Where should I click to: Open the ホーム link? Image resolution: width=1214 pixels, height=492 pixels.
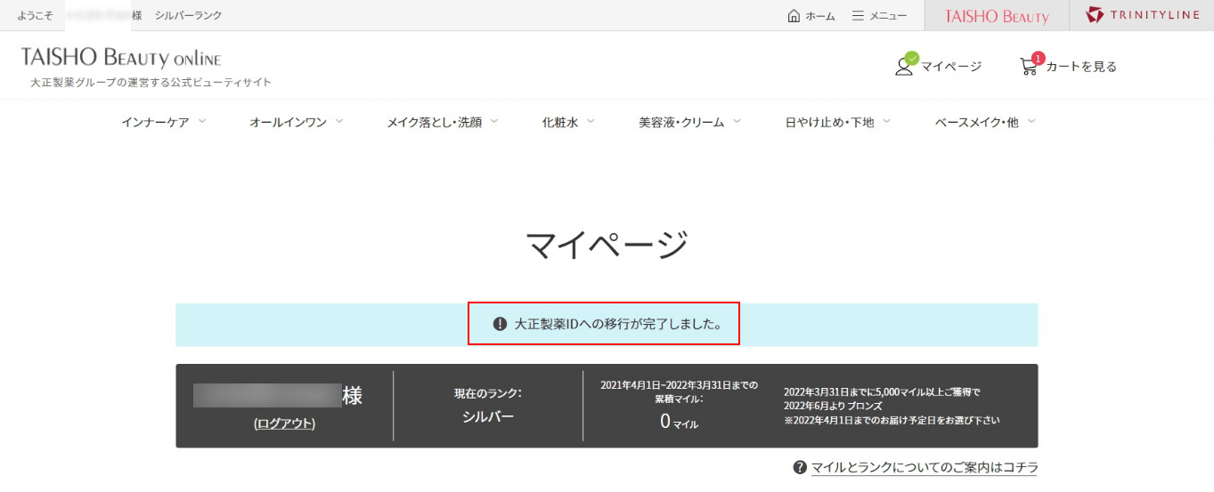tap(820, 16)
